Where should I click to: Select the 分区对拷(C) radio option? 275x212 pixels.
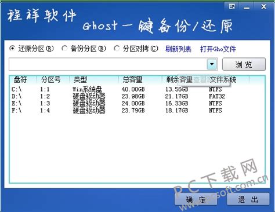[x=136, y=49]
